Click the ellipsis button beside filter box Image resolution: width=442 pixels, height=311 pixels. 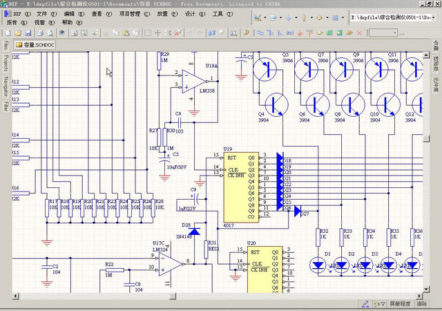(402, 33)
